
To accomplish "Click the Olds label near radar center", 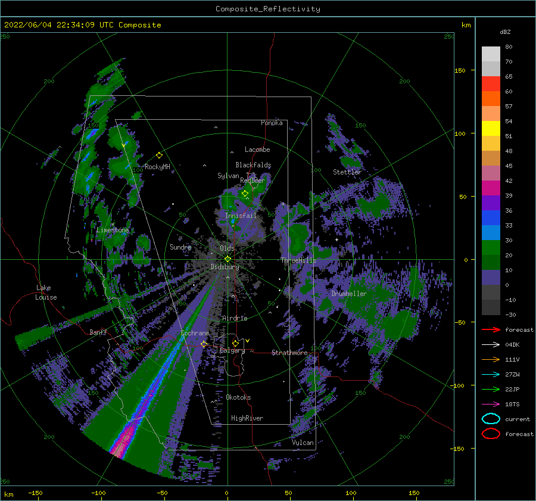I will pos(227,248).
